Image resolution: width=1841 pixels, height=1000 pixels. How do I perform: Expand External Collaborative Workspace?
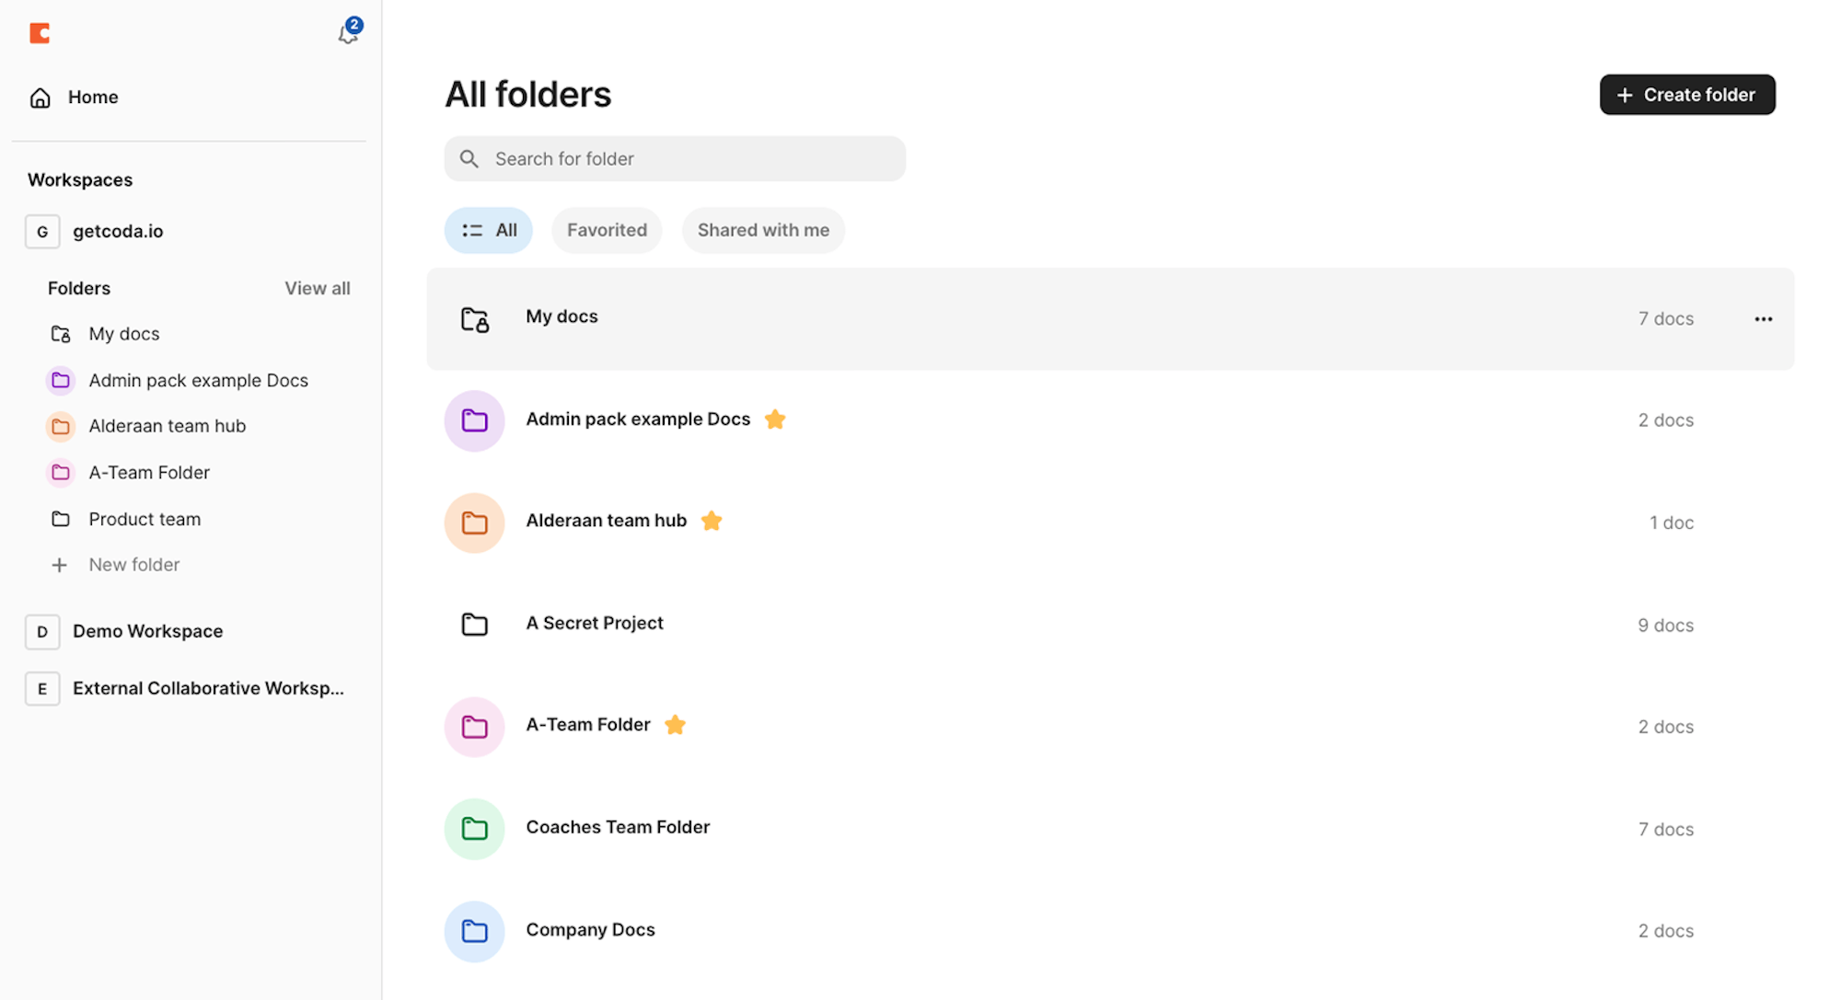point(207,689)
